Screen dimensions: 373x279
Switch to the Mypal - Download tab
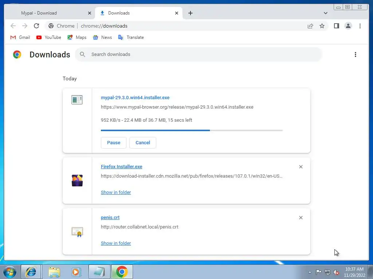pyautogui.click(x=50, y=13)
